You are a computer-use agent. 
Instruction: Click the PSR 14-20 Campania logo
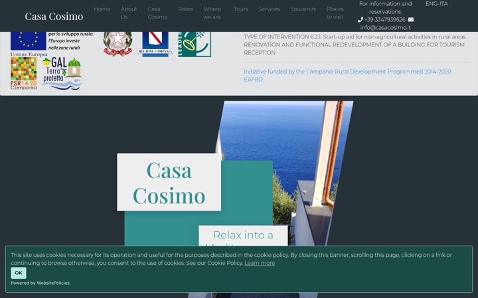coord(23,74)
